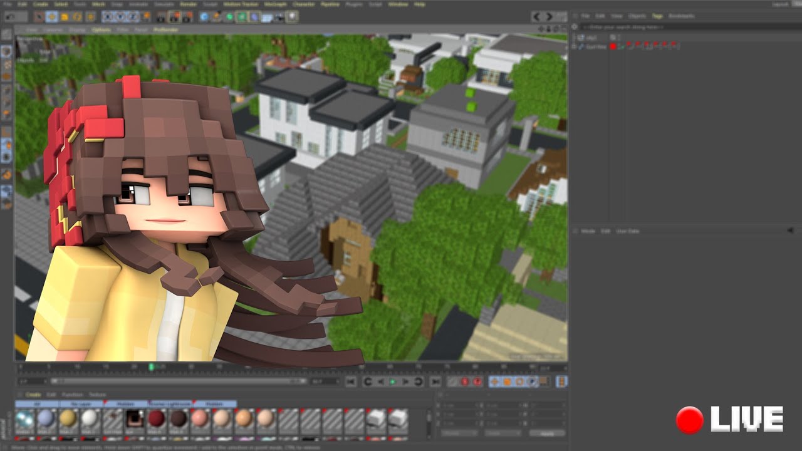Go to start of animation
Viewport: 802px width, 451px height.
[x=351, y=381]
